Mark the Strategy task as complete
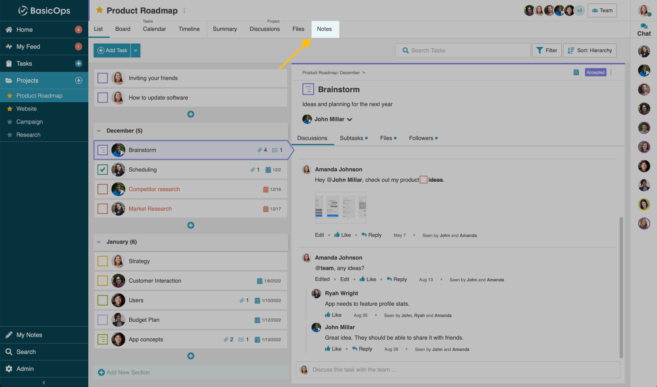The image size is (657, 387). tap(103, 261)
